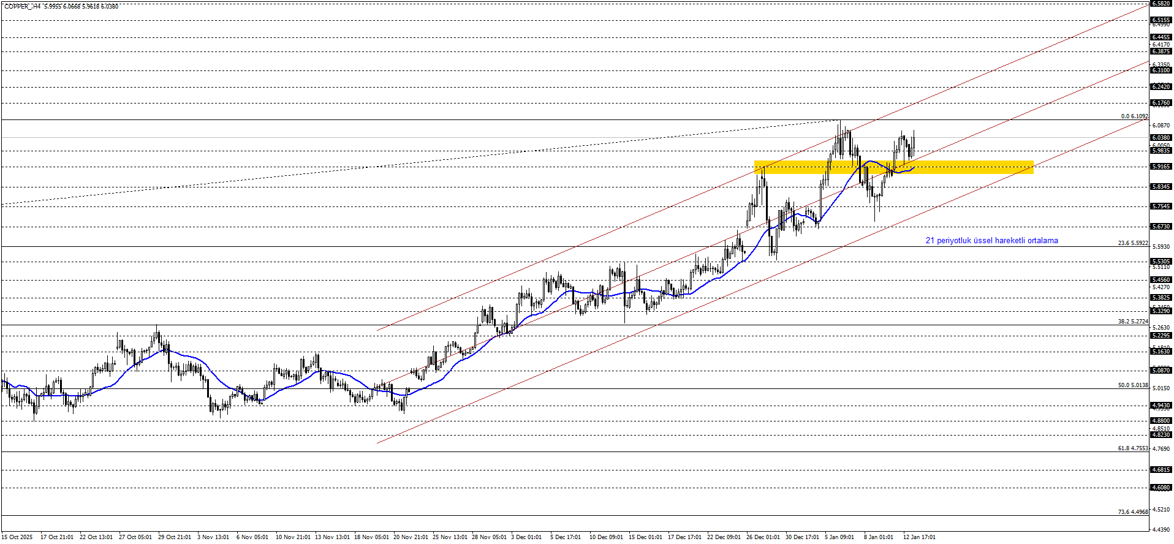The height and width of the screenshot is (544, 1174).
Task: Click the 6.3100 price level tag
Action: (x=1161, y=70)
